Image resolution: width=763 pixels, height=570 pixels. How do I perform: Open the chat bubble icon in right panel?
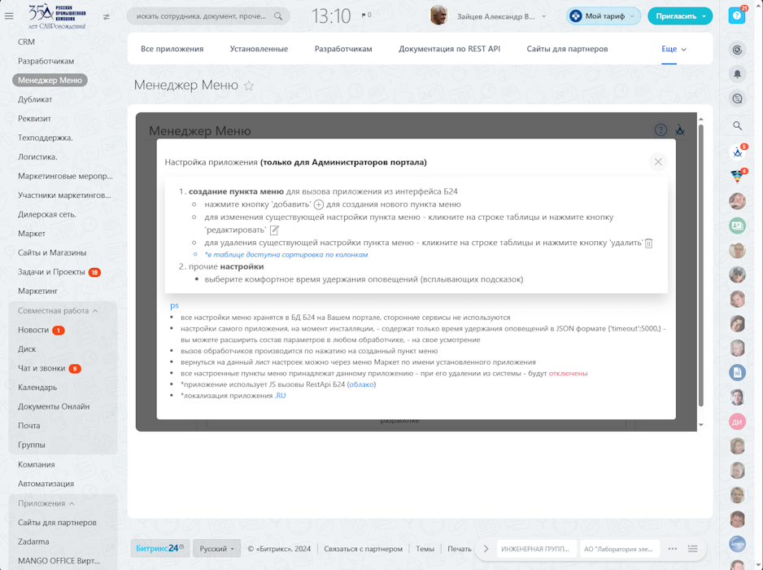tap(737, 99)
